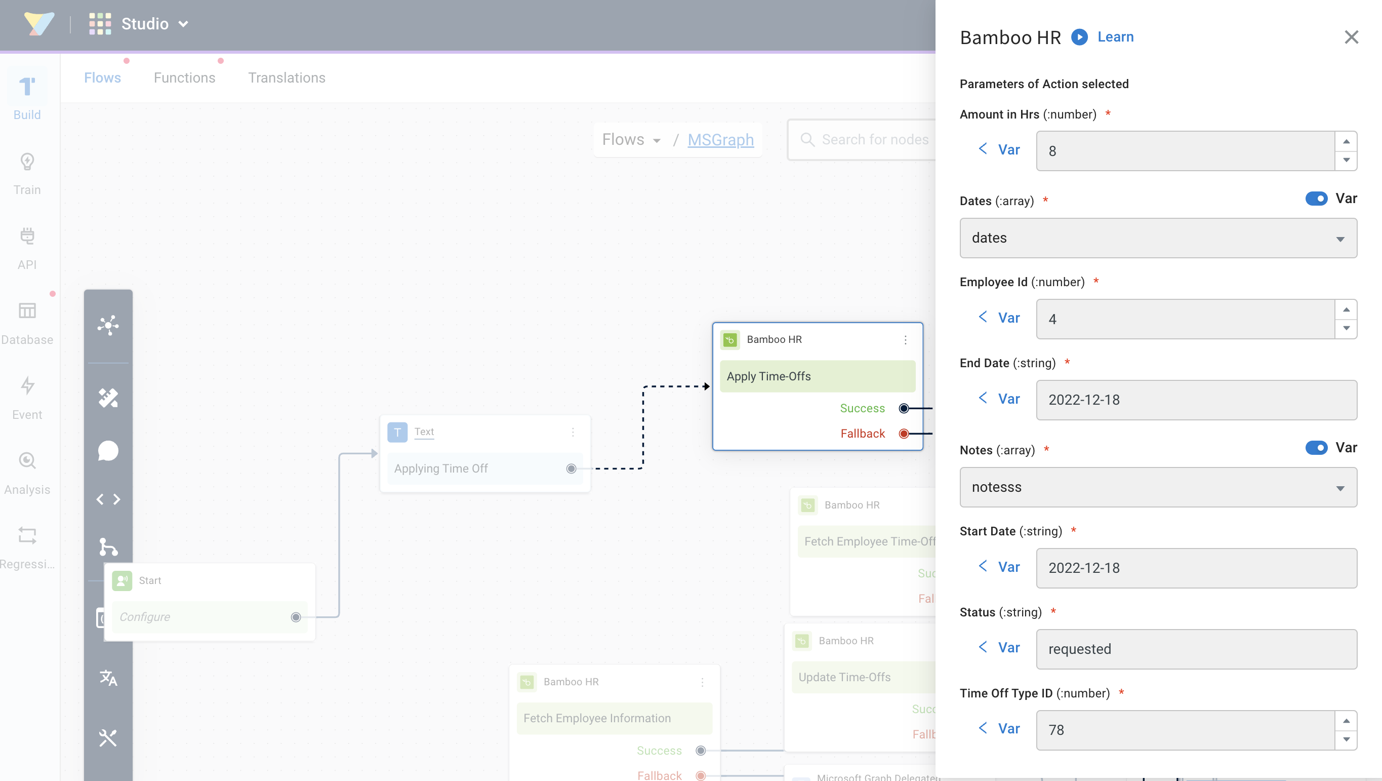Switch End Date to Var mode

coord(999,399)
